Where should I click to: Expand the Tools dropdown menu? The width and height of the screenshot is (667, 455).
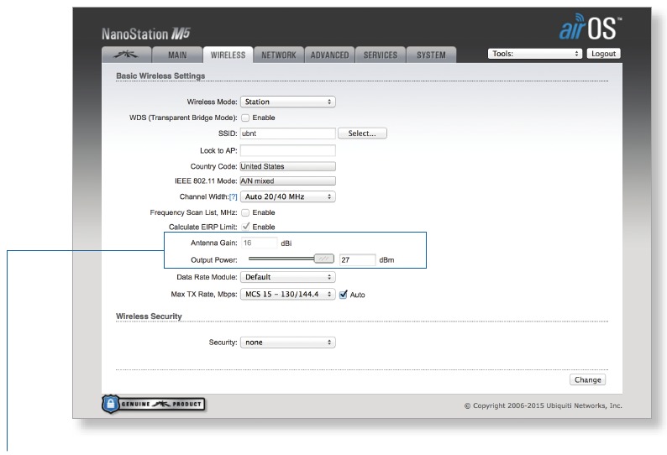[535, 54]
